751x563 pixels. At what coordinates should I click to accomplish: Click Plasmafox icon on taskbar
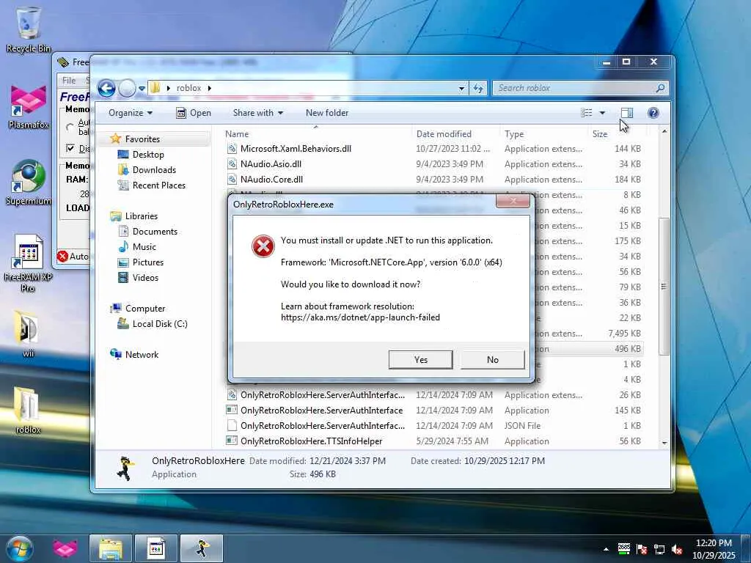[65, 548]
